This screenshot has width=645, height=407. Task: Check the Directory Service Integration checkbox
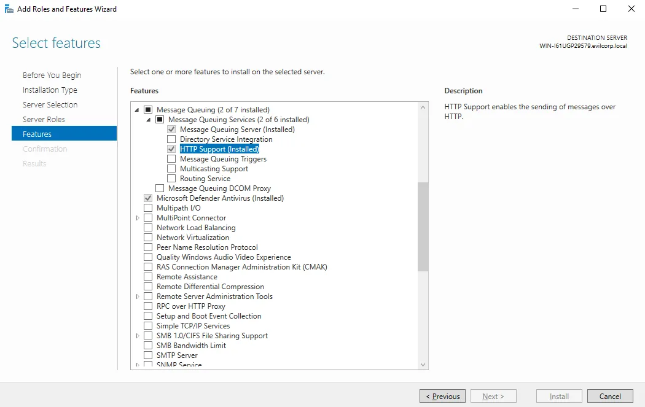171,139
